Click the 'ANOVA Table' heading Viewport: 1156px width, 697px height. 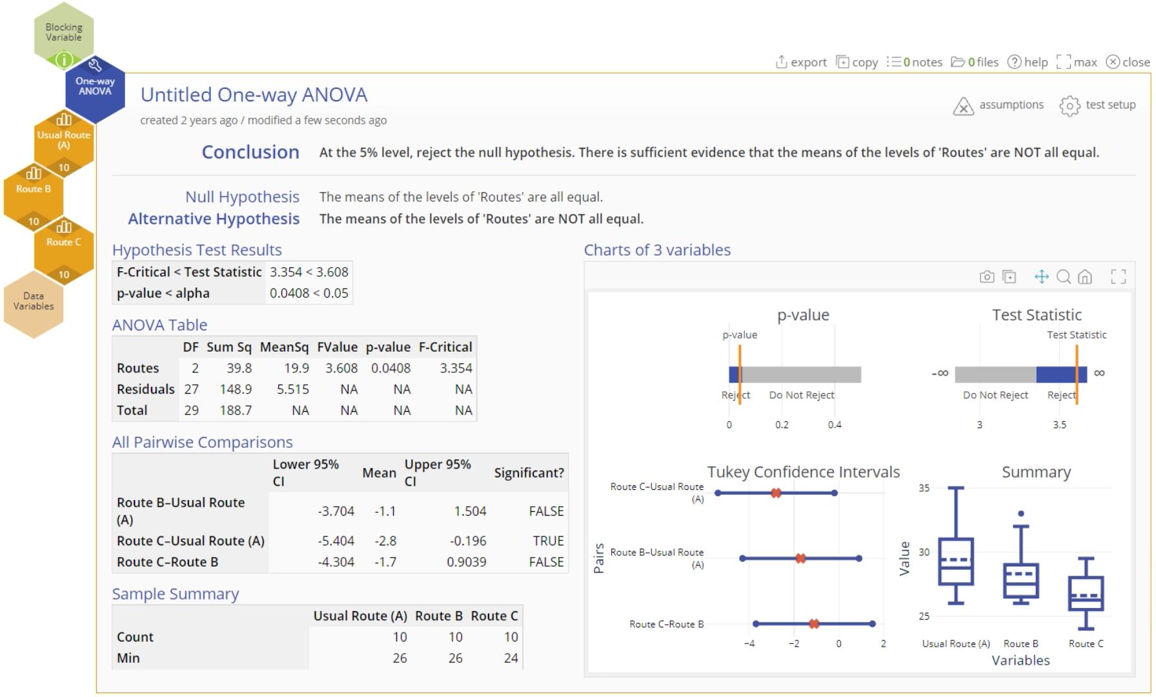[160, 325]
